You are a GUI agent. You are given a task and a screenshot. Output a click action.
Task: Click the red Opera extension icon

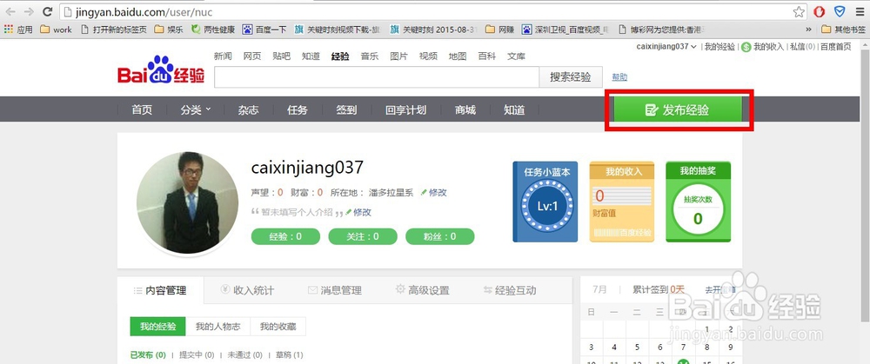[x=819, y=11]
